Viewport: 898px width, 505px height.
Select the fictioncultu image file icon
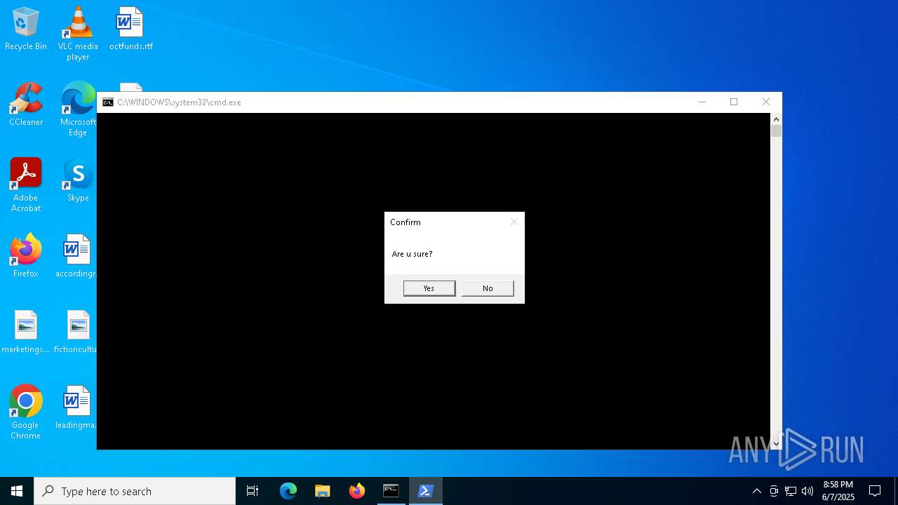click(x=76, y=332)
